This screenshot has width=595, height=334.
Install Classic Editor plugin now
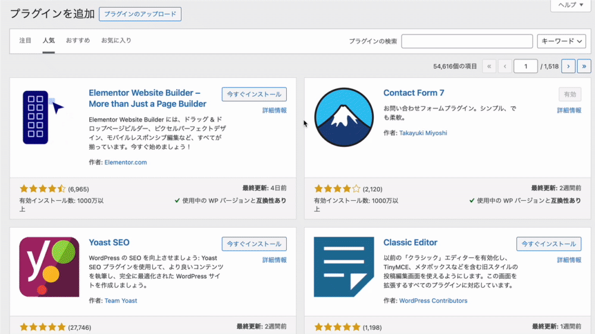(x=549, y=244)
